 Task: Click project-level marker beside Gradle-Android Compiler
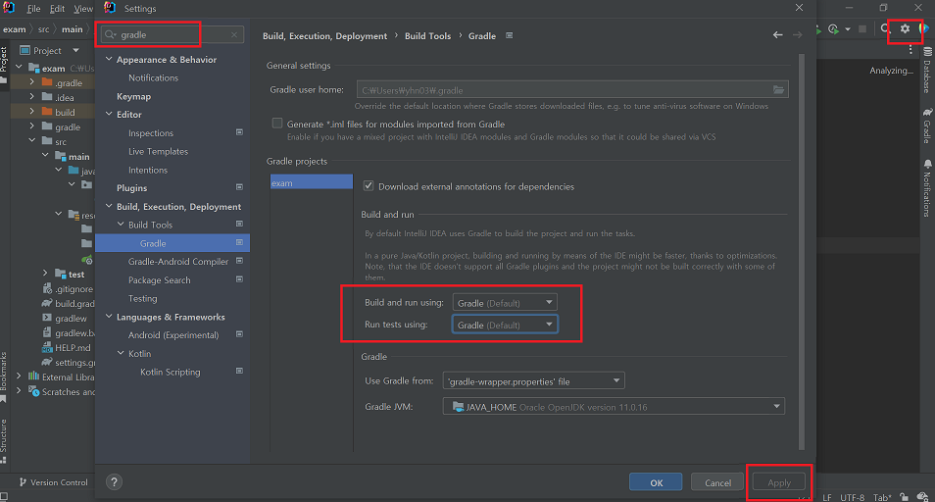point(239,261)
